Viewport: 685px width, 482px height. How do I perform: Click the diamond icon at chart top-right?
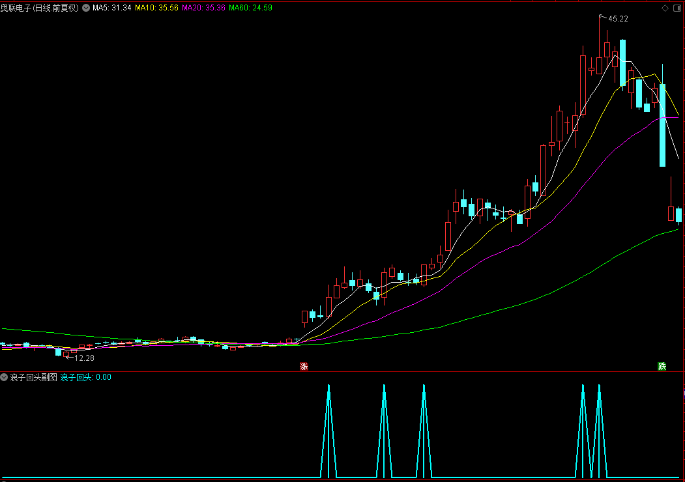(x=665, y=8)
